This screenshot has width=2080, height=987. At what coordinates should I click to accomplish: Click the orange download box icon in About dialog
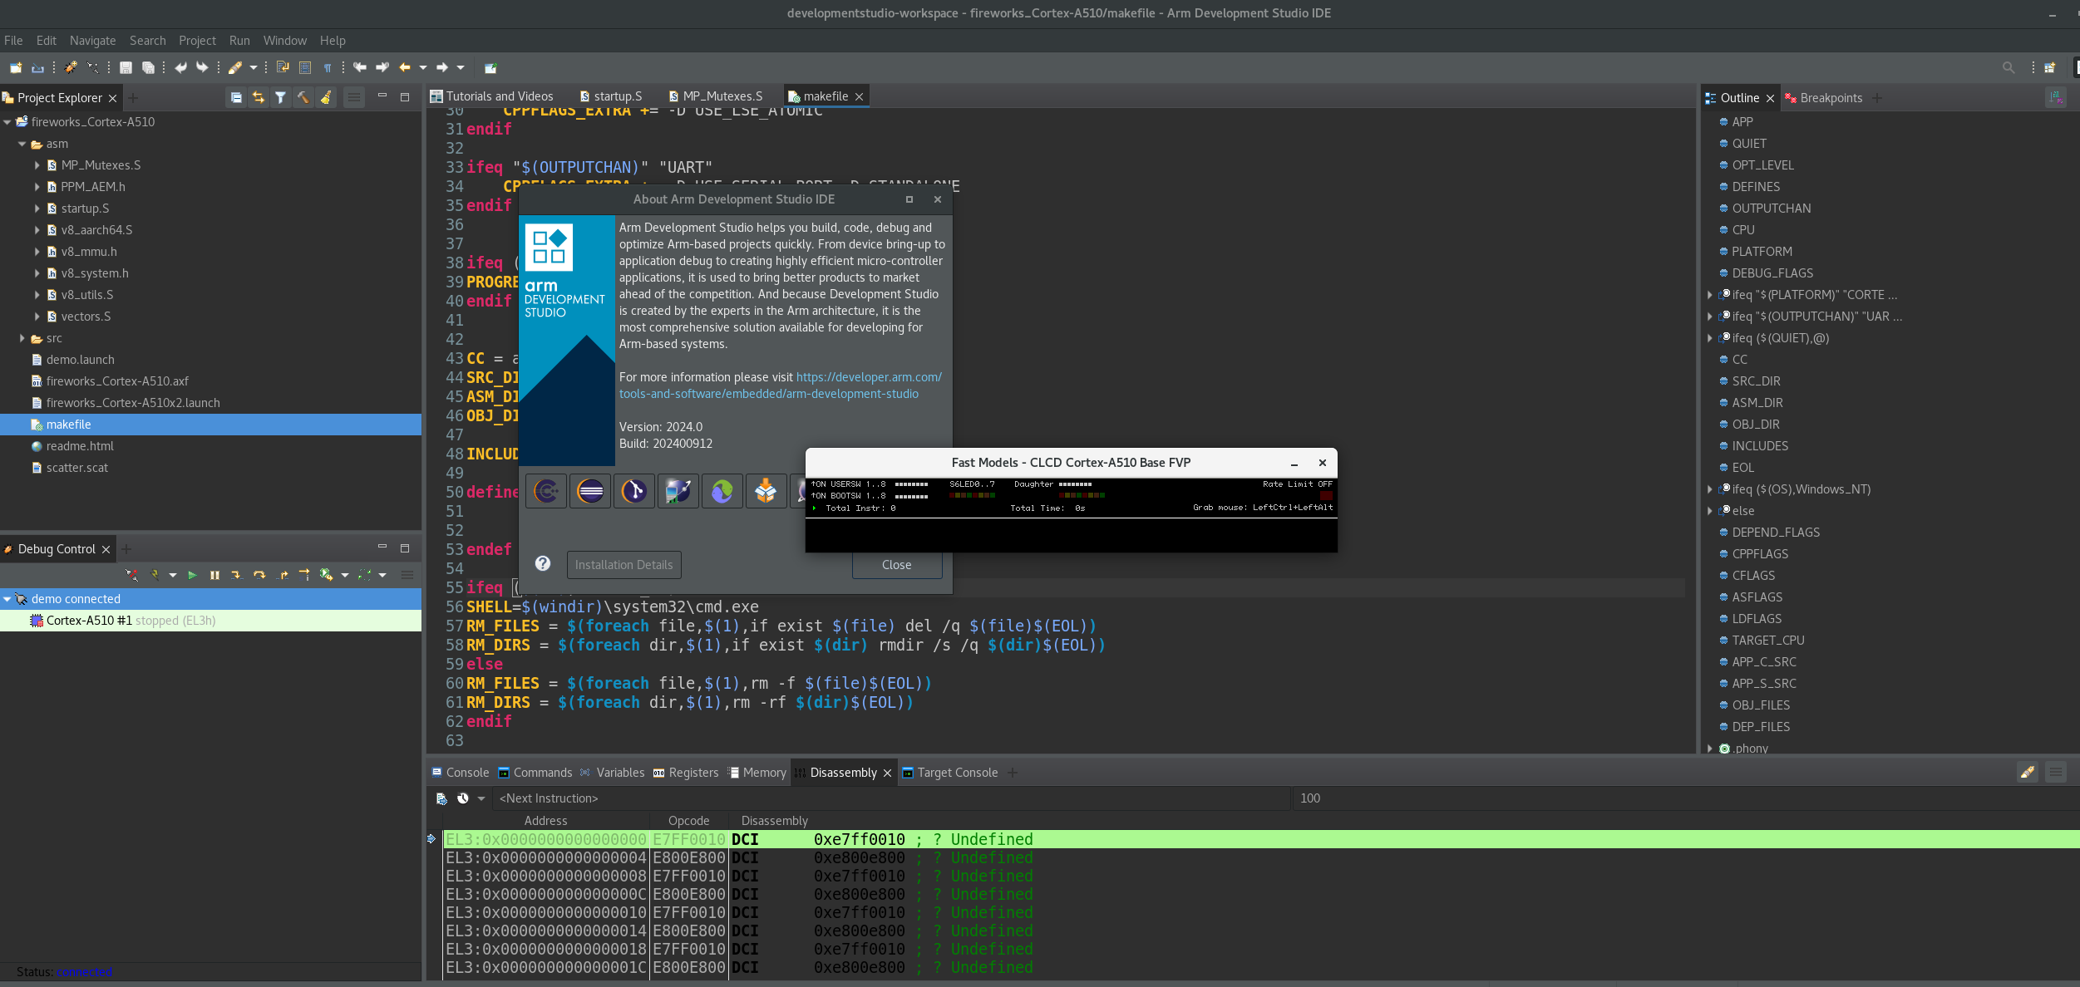click(x=766, y=491)
